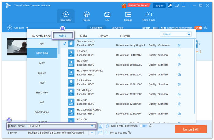
Task: Turn off Hardware acceleration toggle
Action: (198, 28)
